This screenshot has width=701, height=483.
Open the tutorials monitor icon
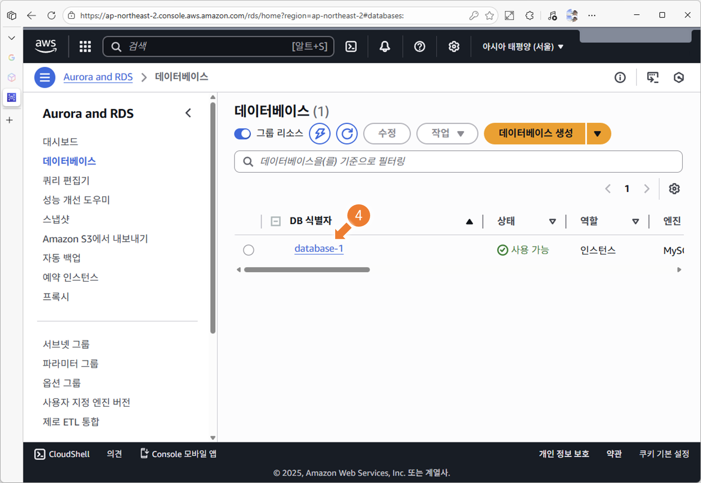tap(653, 78)
